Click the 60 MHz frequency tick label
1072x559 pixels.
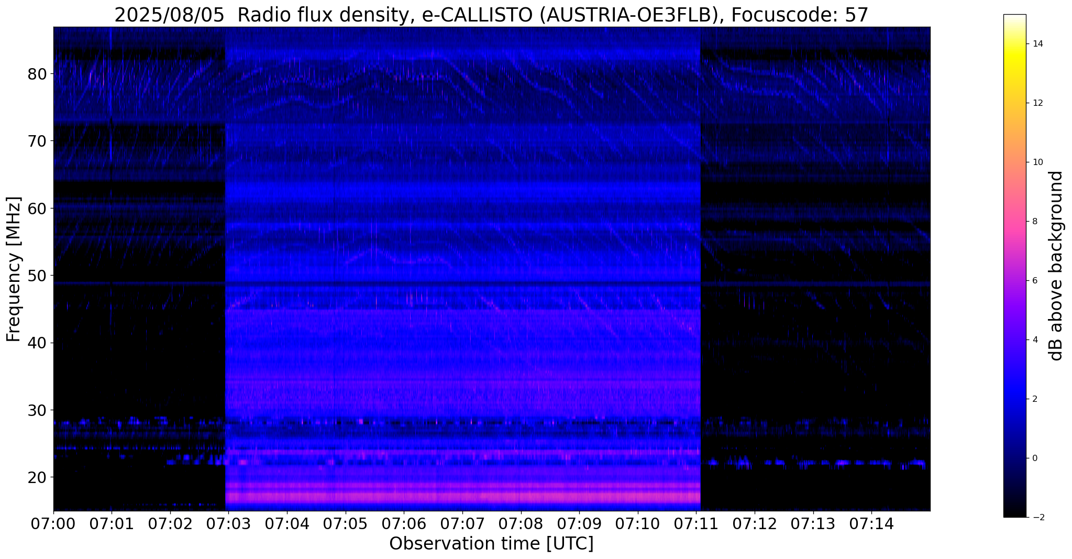point(37,208)
